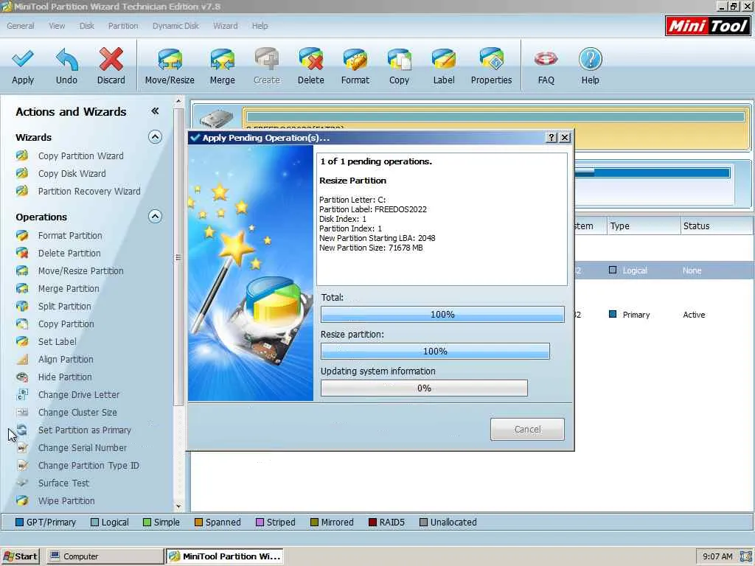The height and width of the screenshot is (566, 755).
Task: Choose Change Serial Number operation
Action: click(x=83, y=448)
